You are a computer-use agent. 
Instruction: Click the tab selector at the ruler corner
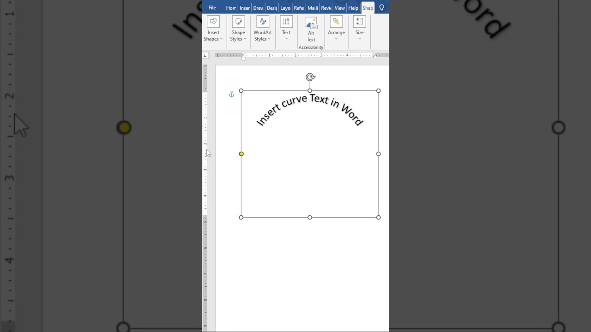coord(205,55)
